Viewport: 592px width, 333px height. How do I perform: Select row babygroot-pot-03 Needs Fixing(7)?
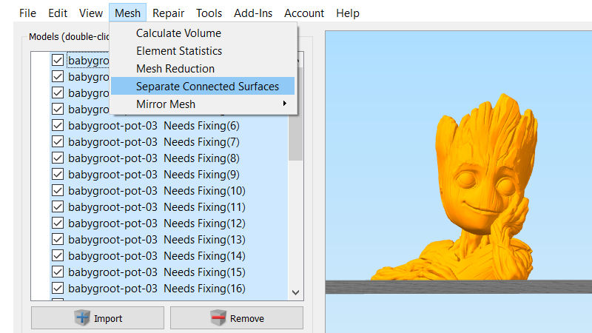coord(169,142)
